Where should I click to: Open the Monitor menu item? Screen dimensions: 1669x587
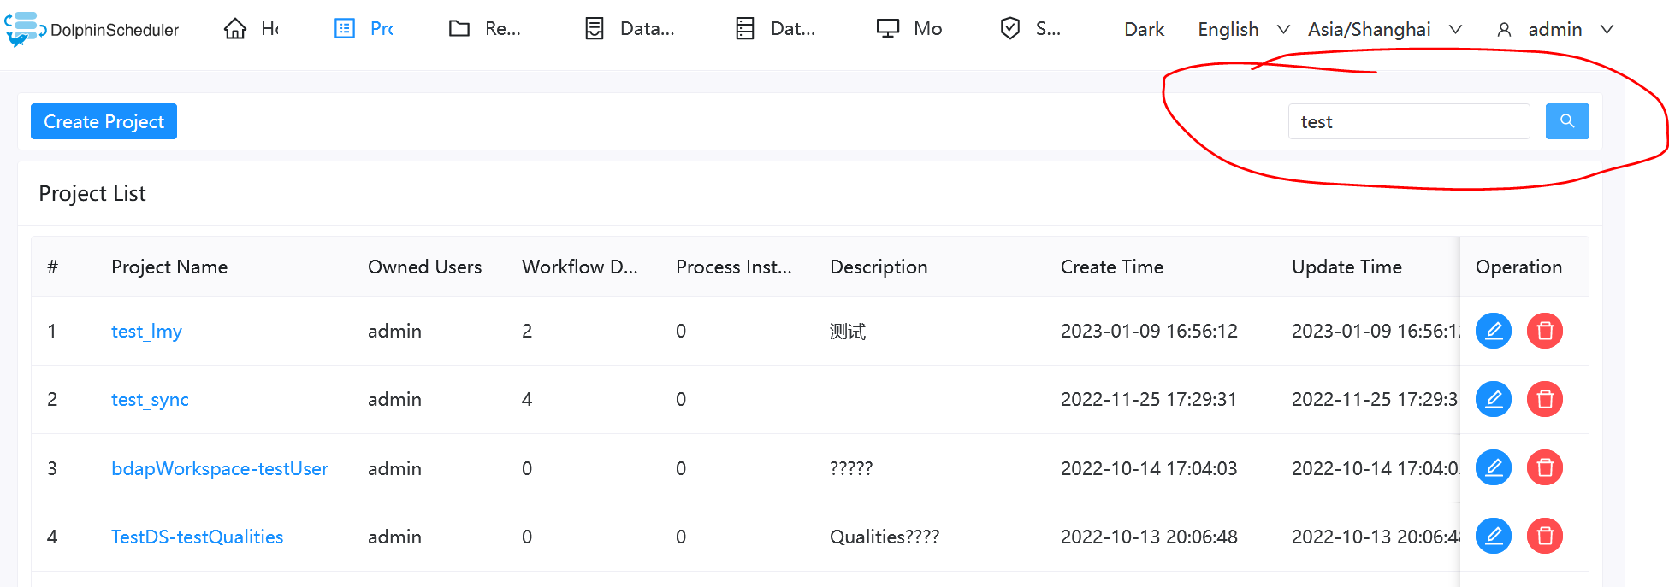pyautogui.click(x=909, y=29)
